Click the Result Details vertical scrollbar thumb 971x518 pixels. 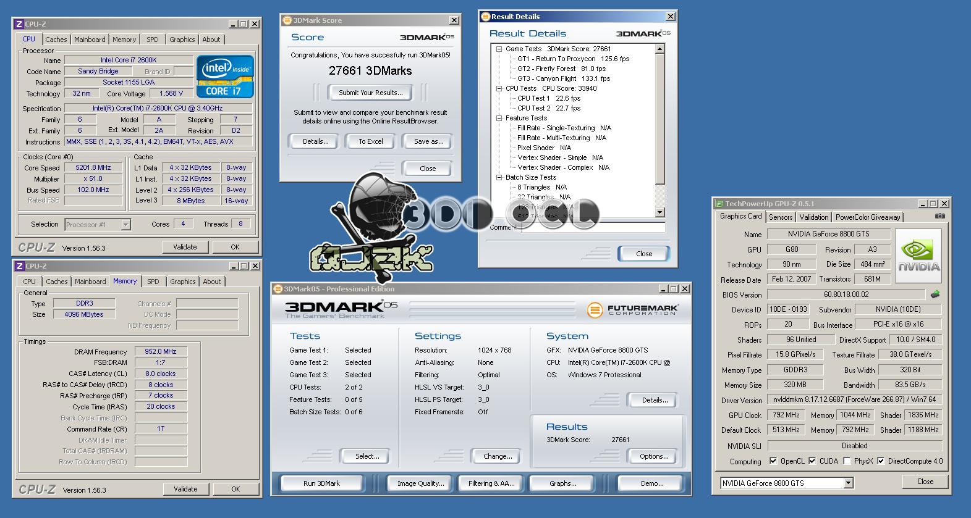click(x=659, y=119)
